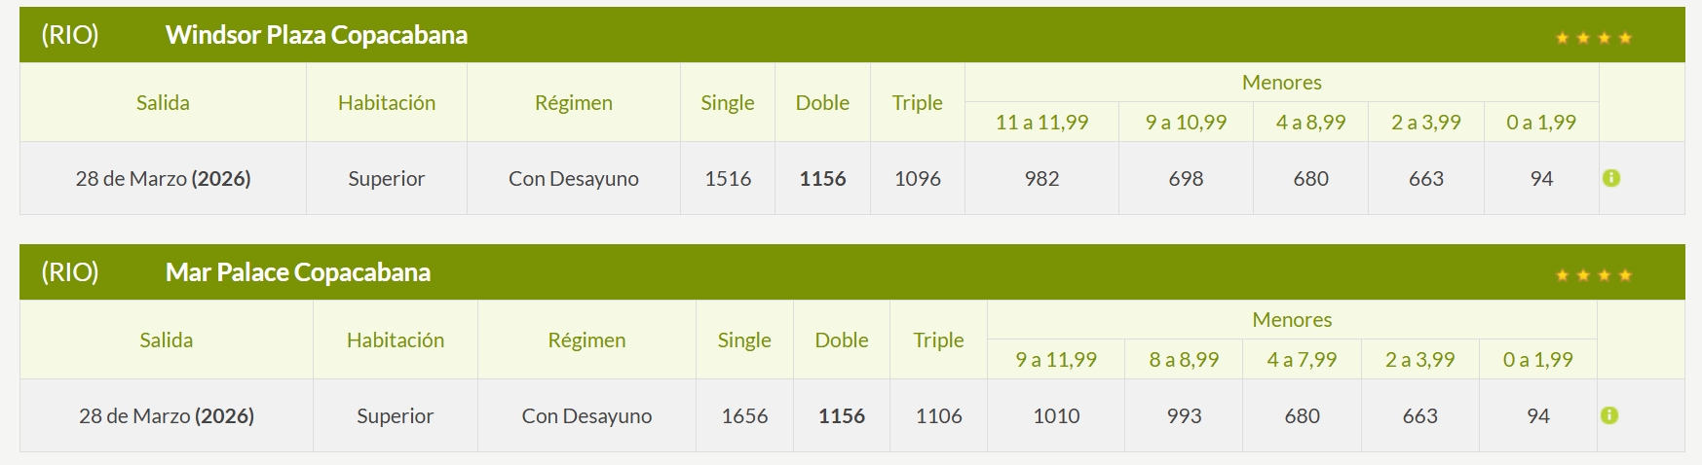This screenshot has width=1702, height=465.
Task: Click the Mar Palace Copacabana info icon
Action: (1608, 415)
